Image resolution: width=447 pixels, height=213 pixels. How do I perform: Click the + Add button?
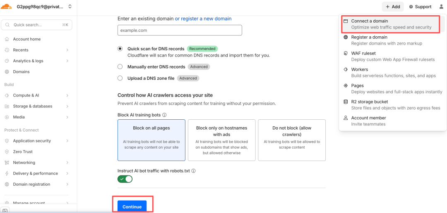coord(393,7)
